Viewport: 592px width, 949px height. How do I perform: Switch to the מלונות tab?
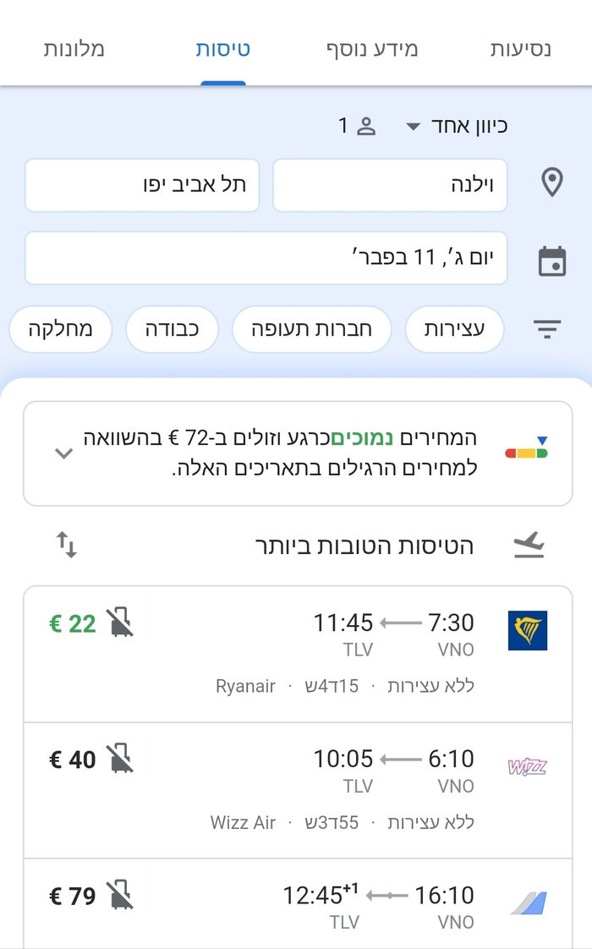click(74, 48)
